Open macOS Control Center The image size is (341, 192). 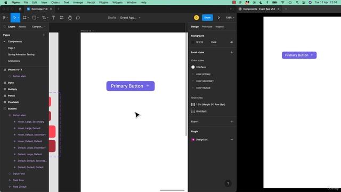[x=304, y=2]
